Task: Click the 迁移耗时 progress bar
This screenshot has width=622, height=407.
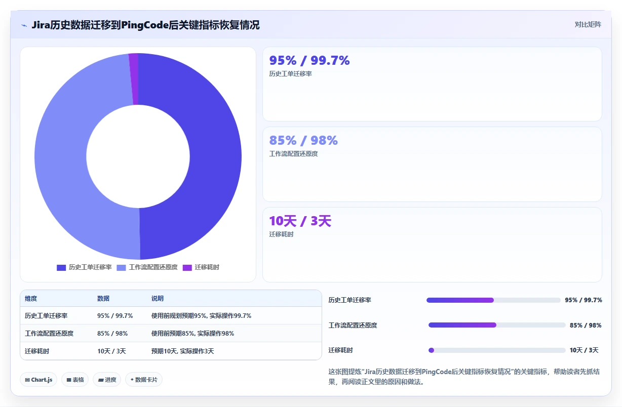Action: [x=497, y=350]
